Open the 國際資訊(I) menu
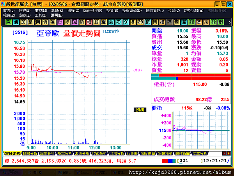The width and height of the screenshot is (234, 176). (155, 11)
